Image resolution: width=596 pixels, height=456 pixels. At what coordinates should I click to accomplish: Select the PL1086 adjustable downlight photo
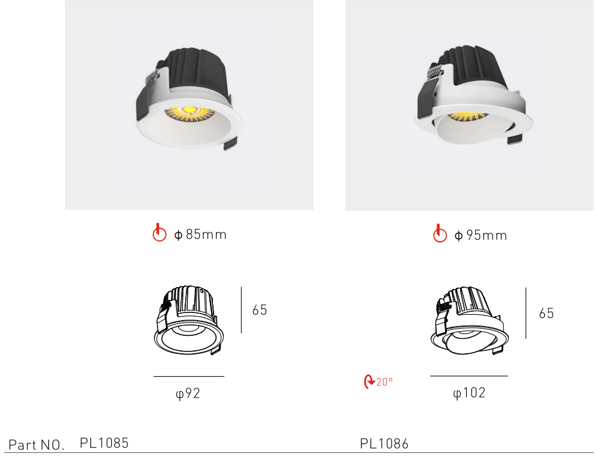click(x=469, y=105)
